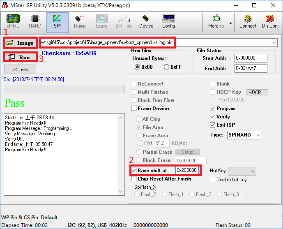Switch to the SPI tab
The width and height of the screenshot is (283, 229).
point(58,21)
